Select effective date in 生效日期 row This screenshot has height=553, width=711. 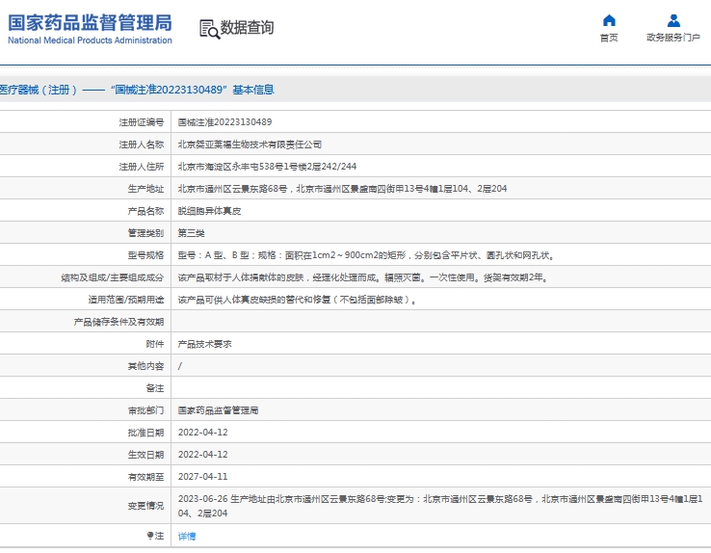tap(202, 455)
